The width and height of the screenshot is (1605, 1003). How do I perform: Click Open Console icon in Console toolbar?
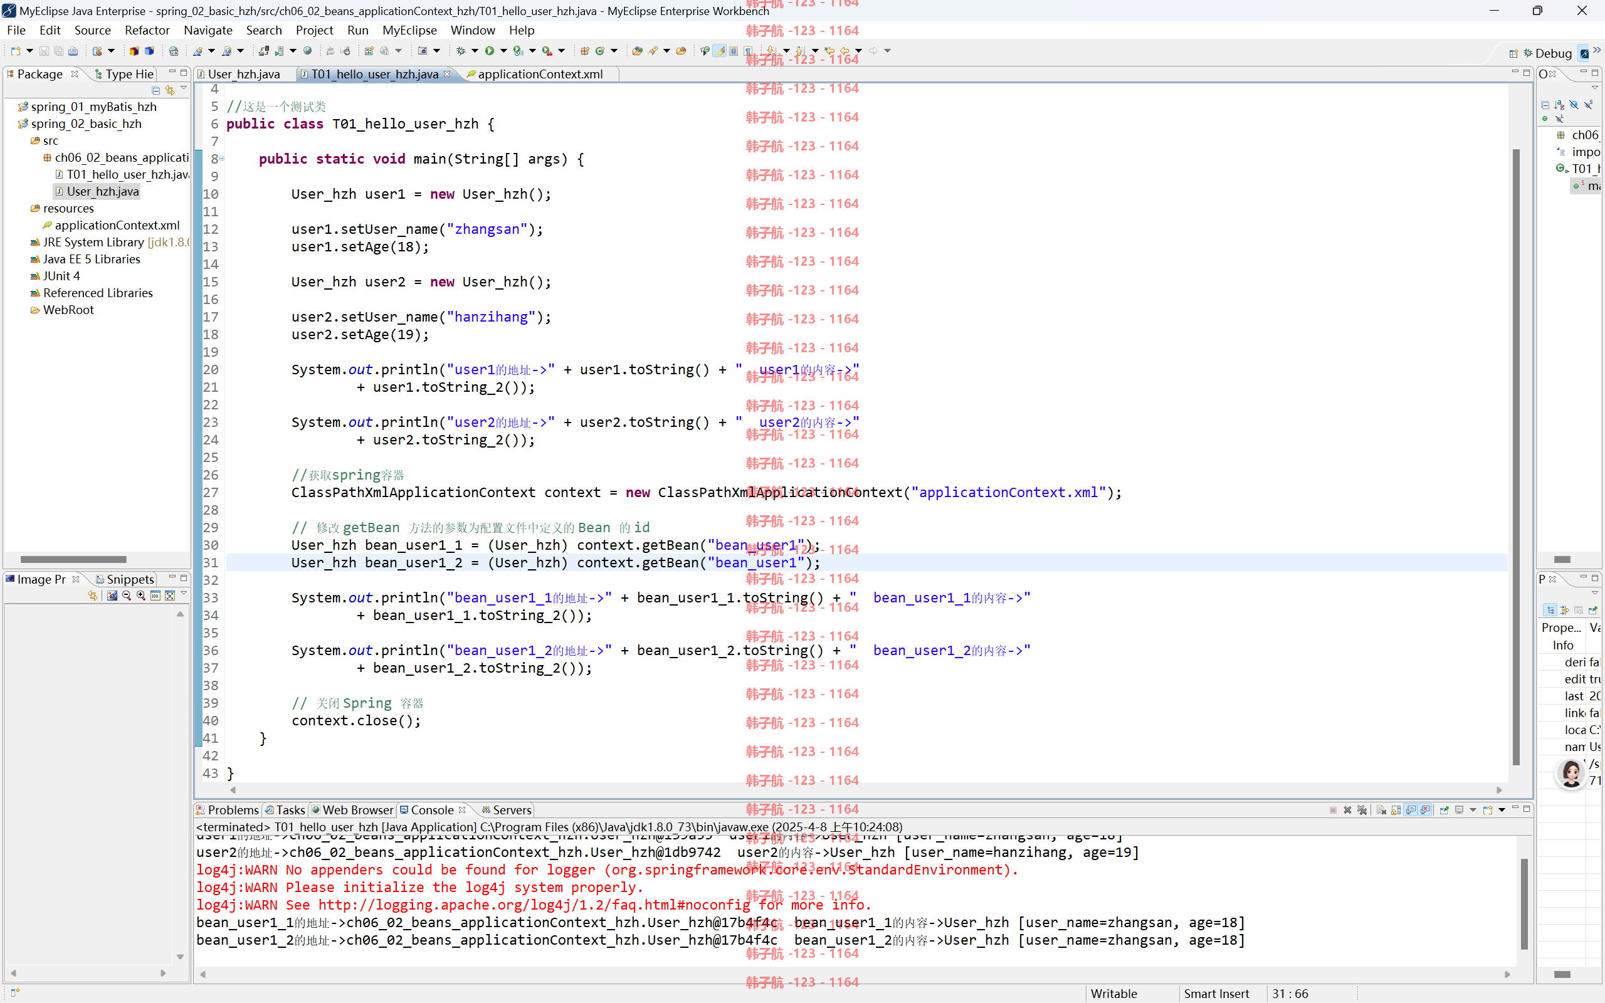point(1488,810)
